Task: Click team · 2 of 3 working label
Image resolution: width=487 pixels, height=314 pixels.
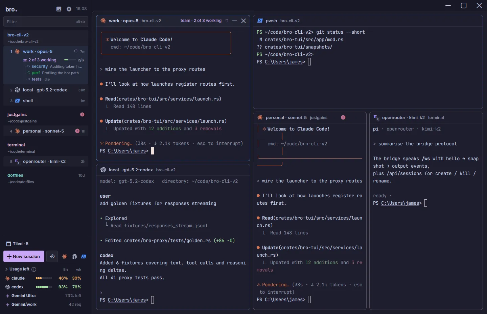Action: (x=201, y=21)
